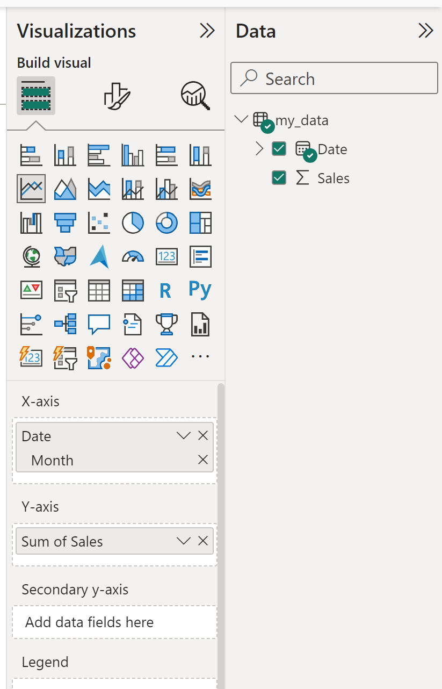Expand the Date hierarchy in Data pane
442x689 pixels.
point(259,149)
